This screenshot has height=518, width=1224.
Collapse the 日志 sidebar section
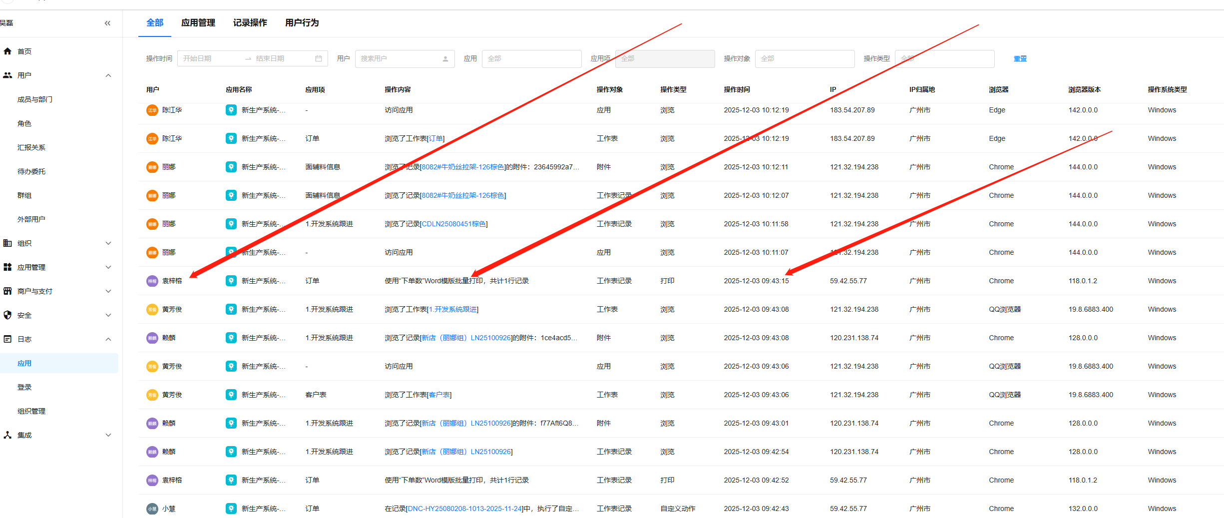pyautogui.click(x=108, y=339)
